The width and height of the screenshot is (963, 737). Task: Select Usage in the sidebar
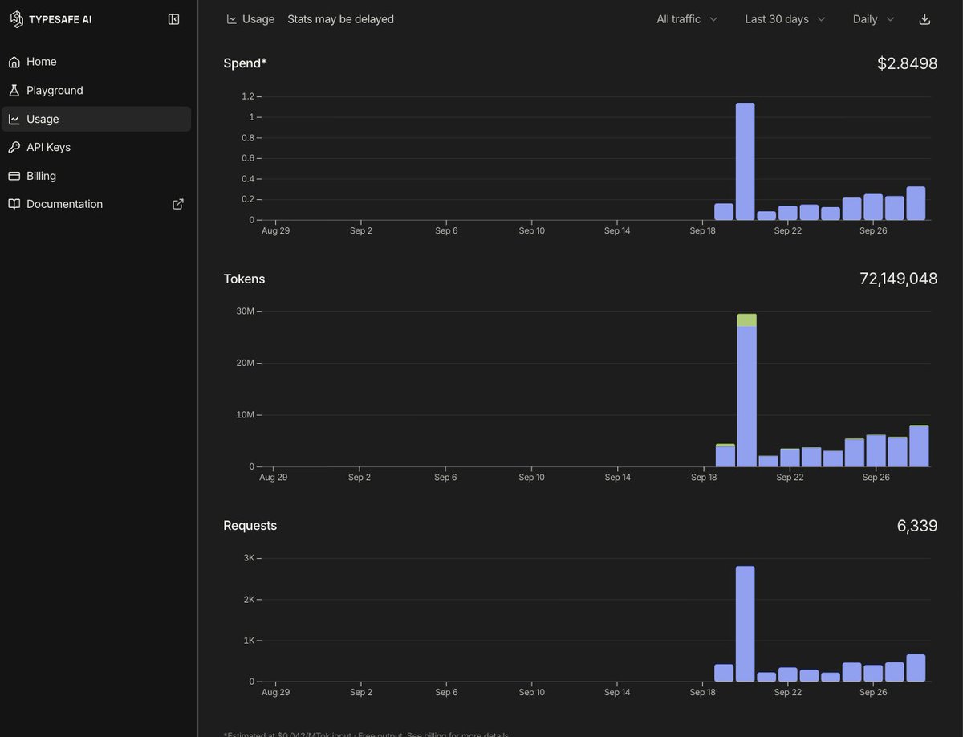coord(96,119)
